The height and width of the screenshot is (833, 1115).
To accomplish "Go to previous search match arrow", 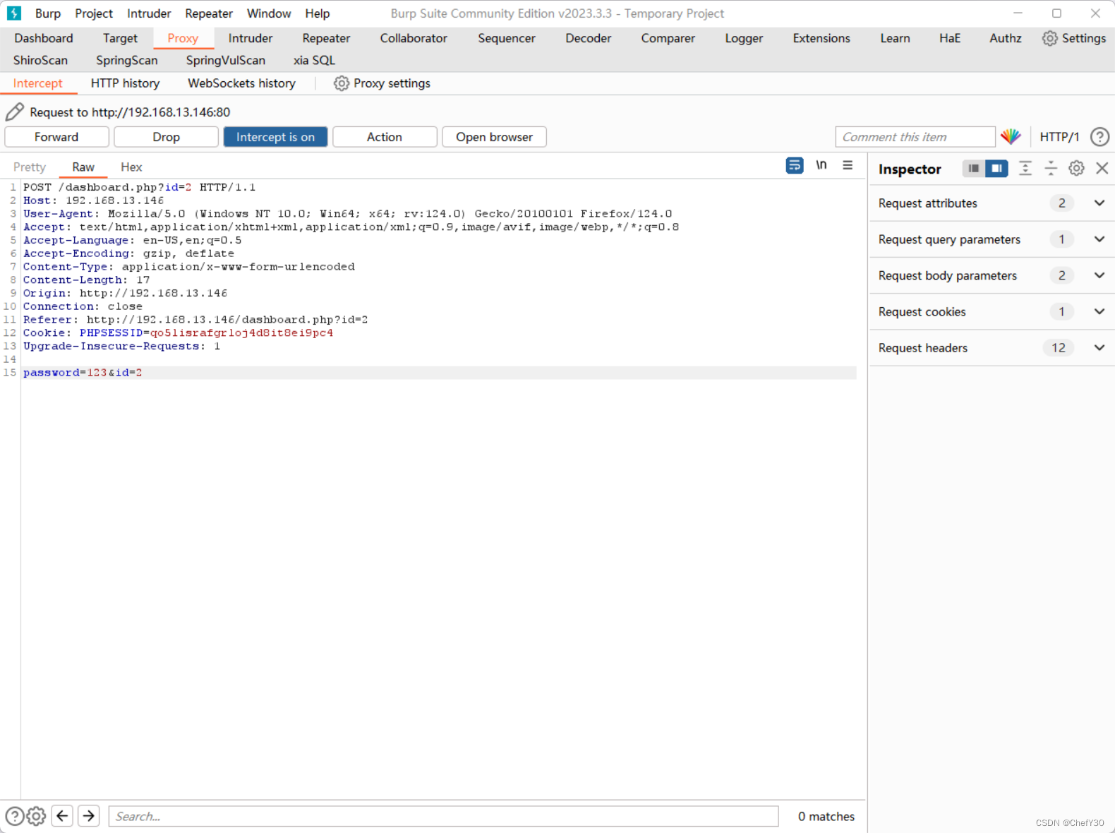I will pos(62,816).
